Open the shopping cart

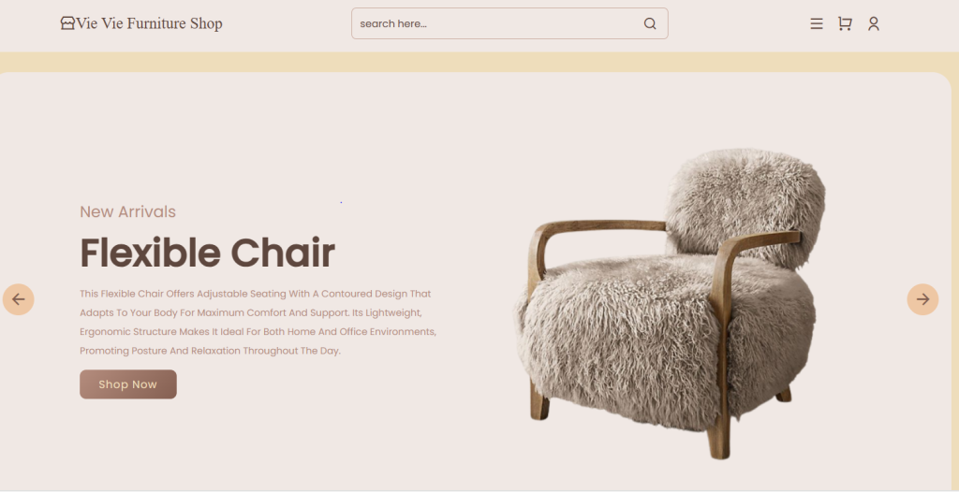[845, 23]
